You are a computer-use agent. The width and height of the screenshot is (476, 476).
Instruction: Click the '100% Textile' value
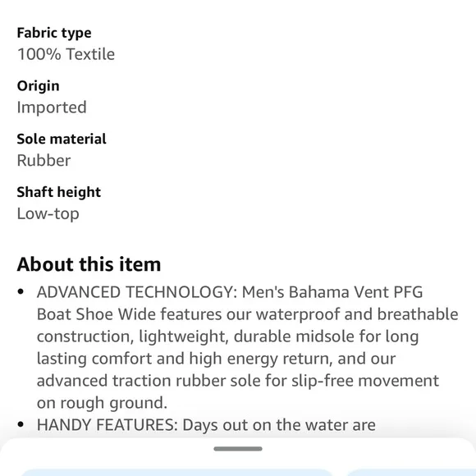(66, 54)
